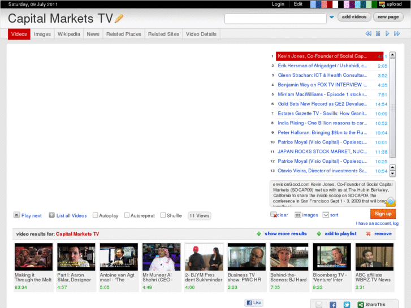Enable the Shuffle checkbox
The image size is (411, 308).
pos(163,215)
